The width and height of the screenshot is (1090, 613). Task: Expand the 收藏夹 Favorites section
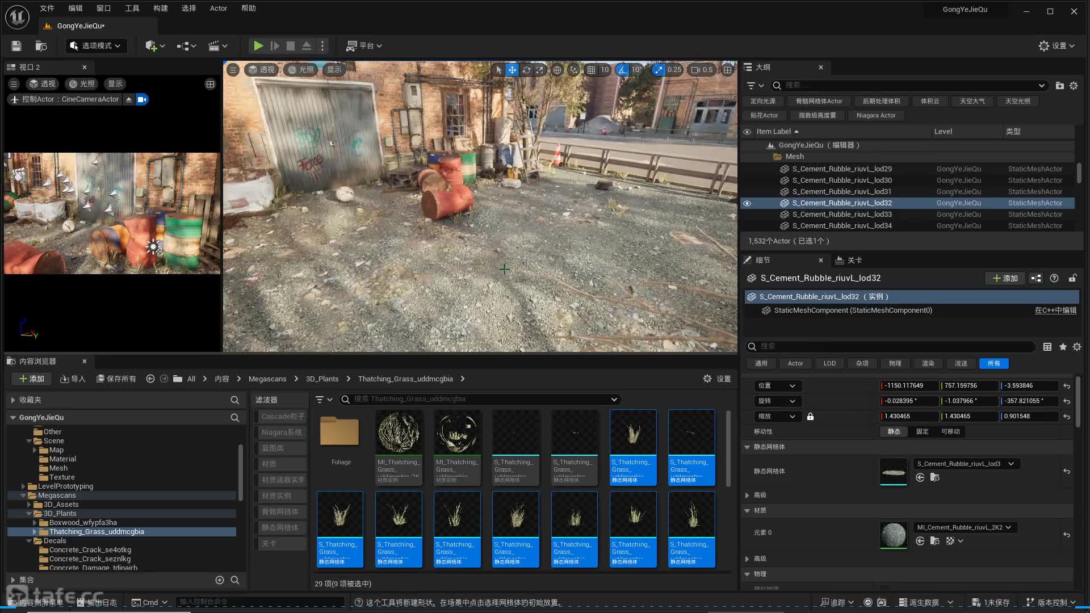click(x=12, y=400)
